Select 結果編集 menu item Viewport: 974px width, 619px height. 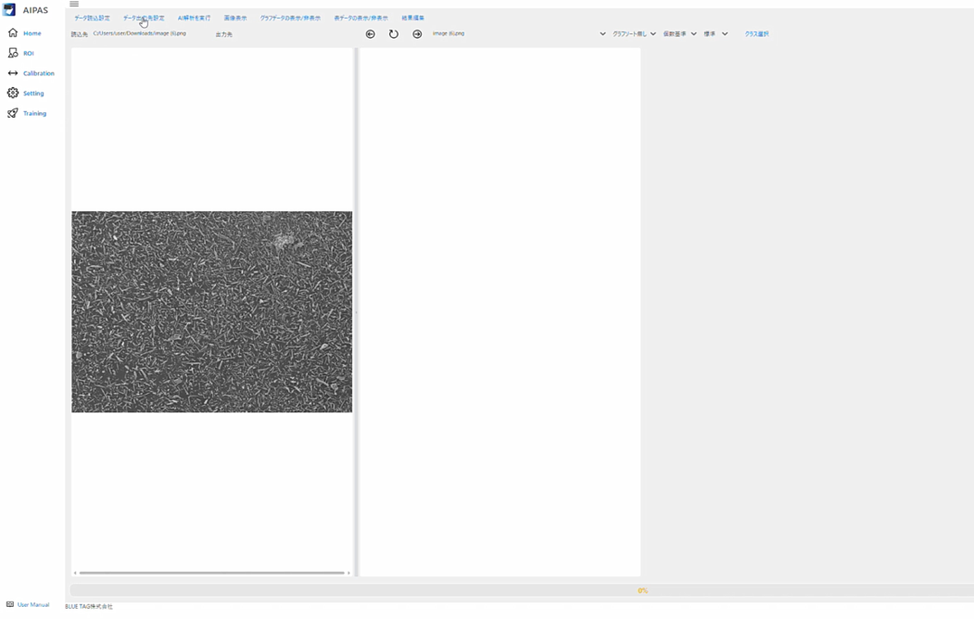413,18
